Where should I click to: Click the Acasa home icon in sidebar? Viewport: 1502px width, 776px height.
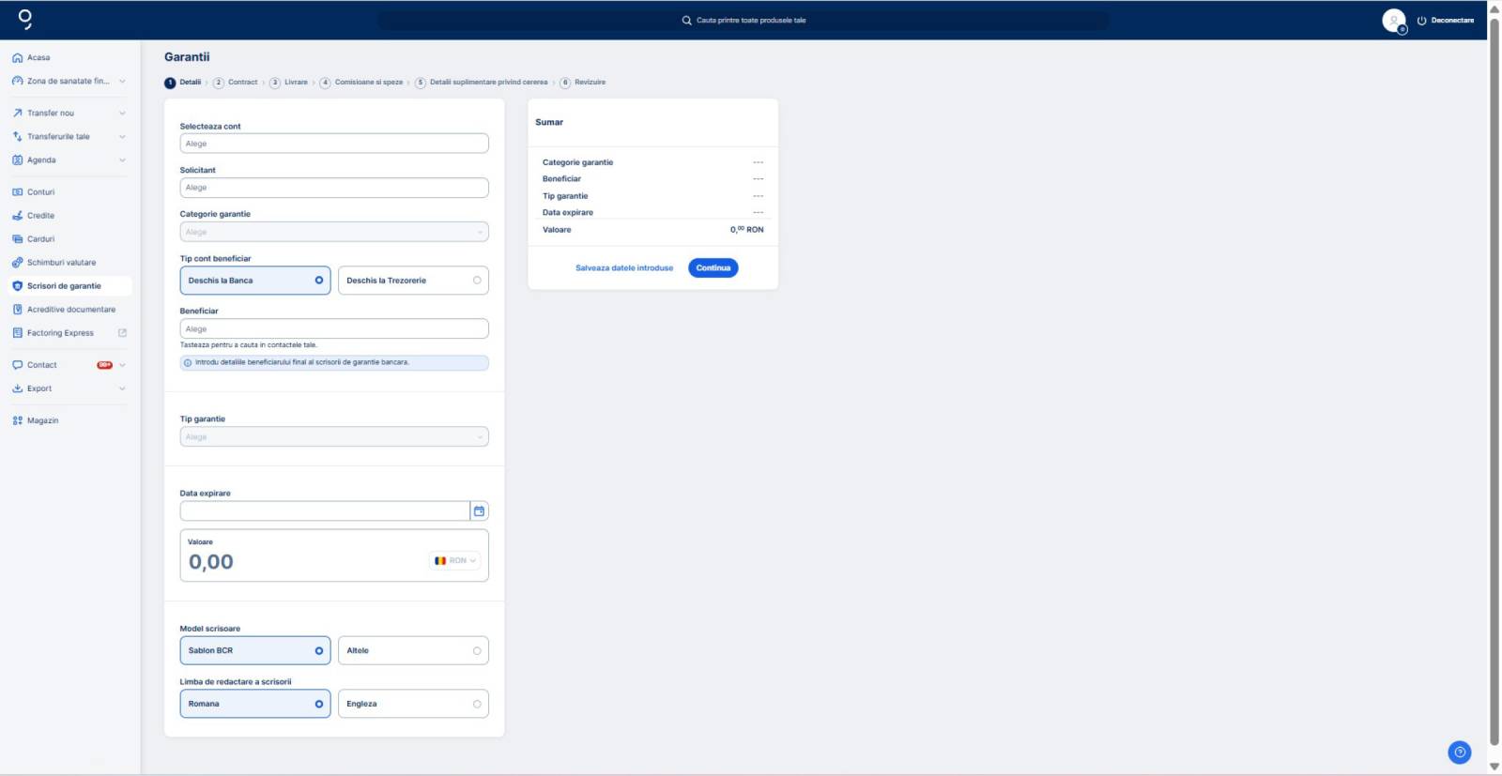click(17, 58)
